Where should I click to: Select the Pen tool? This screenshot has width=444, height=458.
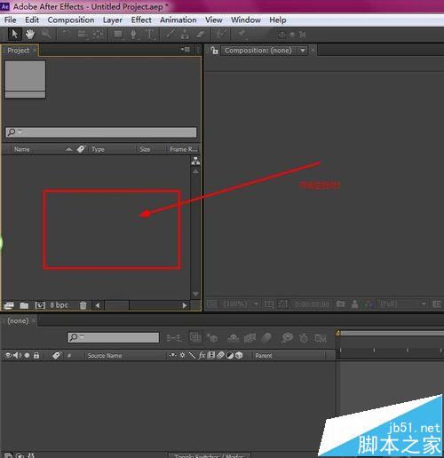134,35
